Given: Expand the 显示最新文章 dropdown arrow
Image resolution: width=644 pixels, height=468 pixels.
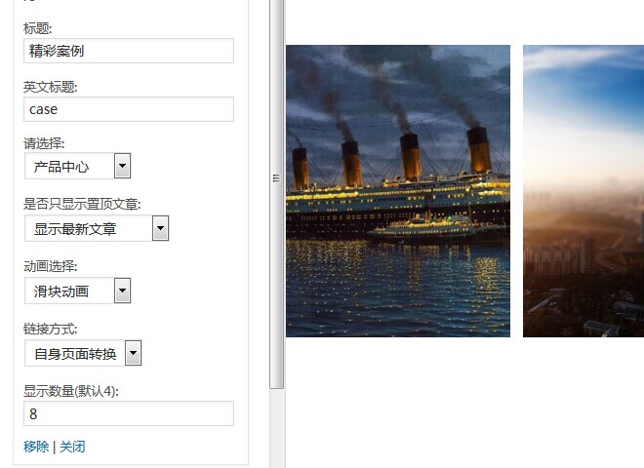Looking at the screenshot, I should click(161, 228).
